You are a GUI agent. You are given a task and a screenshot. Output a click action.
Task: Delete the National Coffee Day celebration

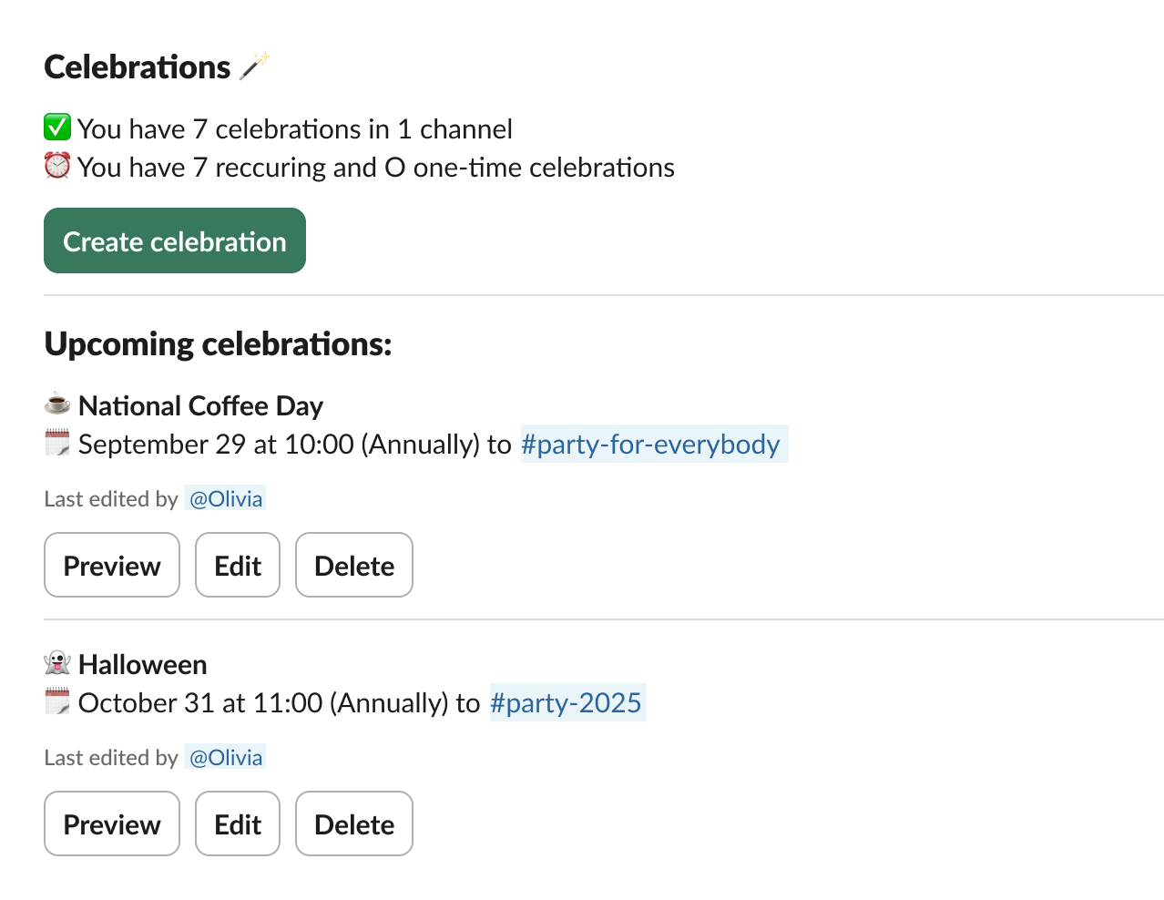coord(353,565)
